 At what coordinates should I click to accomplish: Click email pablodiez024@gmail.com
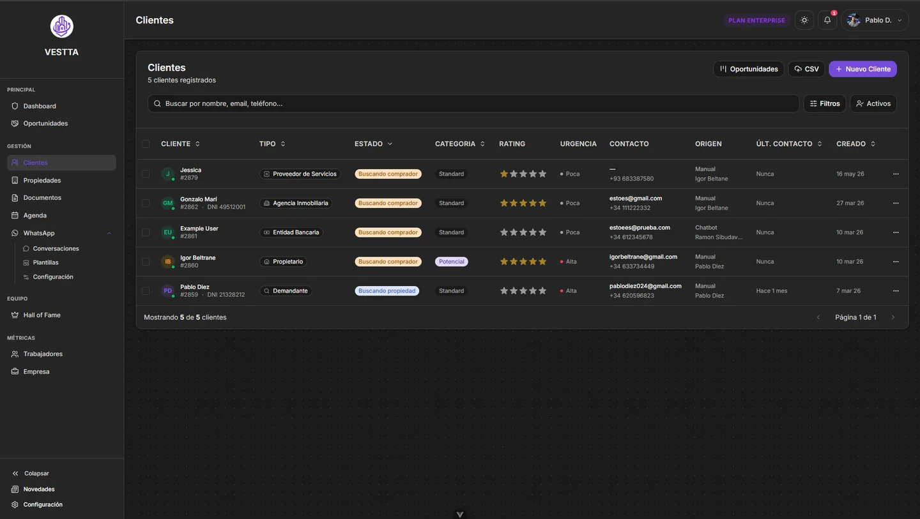[645, 286]
